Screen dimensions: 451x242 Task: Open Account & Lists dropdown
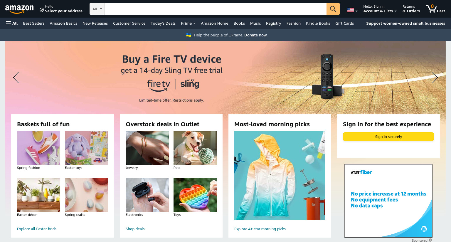[380, 9]
